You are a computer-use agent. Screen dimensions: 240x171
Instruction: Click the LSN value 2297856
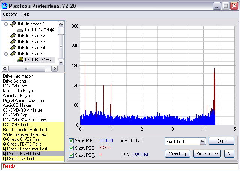[x=141, y=155]
